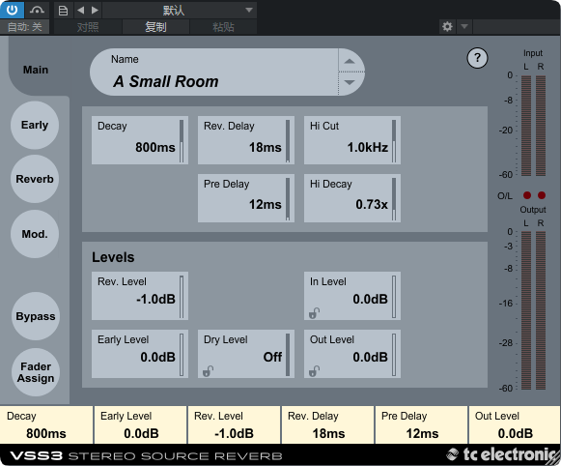Reset the left overload O/L indicator
This screenshot has width=561, height=466.
(x=527, y=195)
